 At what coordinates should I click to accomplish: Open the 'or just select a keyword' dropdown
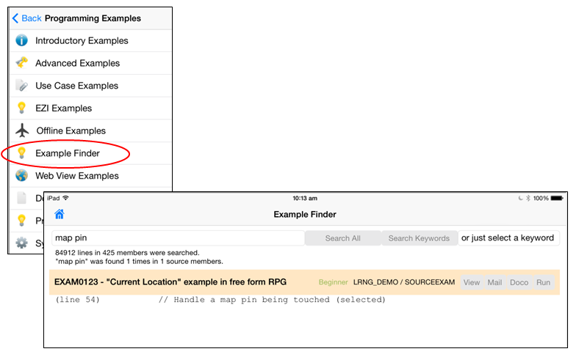coord(508,238)
